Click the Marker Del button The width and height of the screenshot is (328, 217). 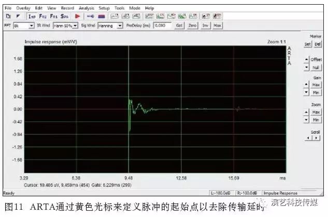(317, 44)
